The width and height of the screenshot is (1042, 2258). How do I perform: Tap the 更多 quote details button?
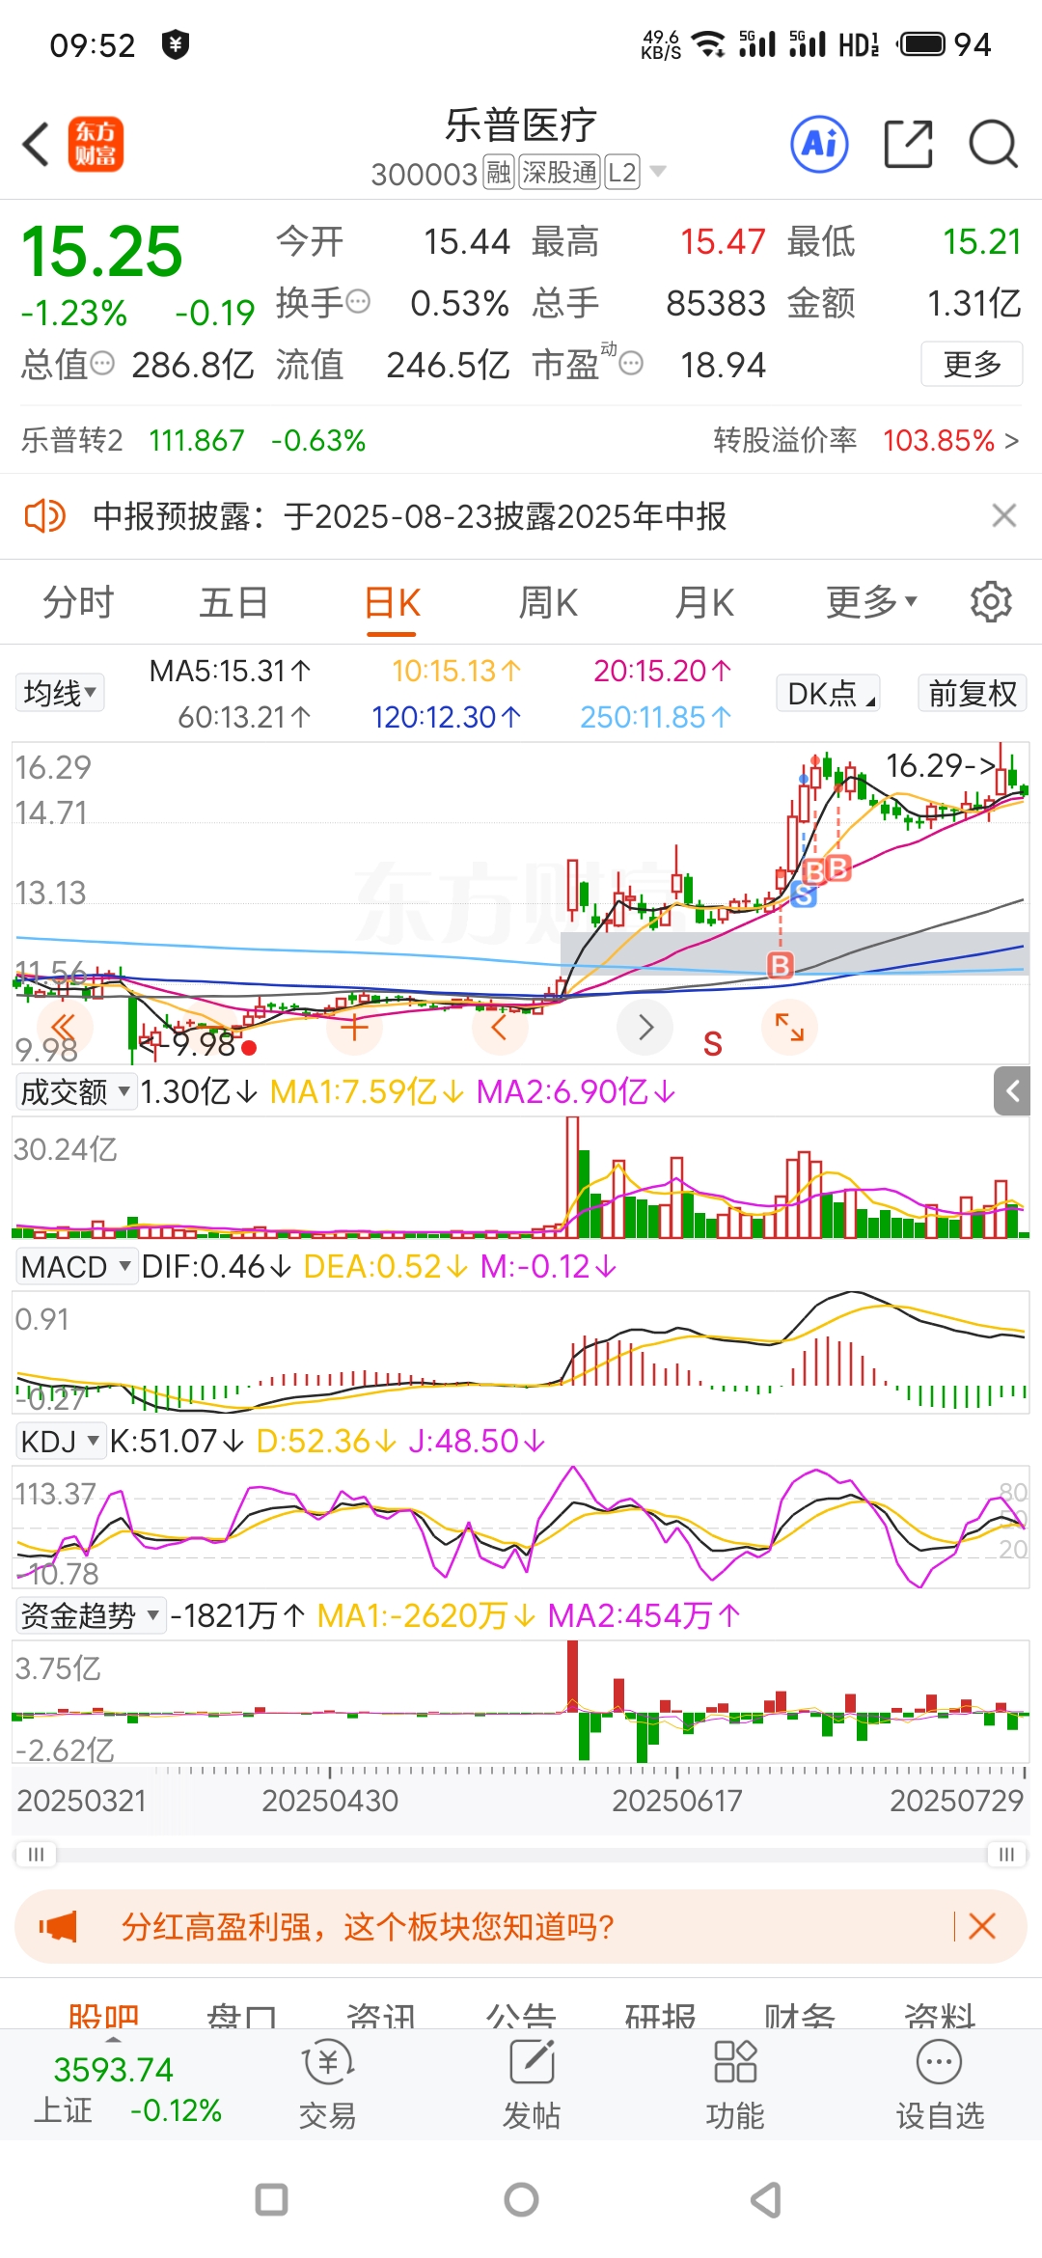pos(972,364)
